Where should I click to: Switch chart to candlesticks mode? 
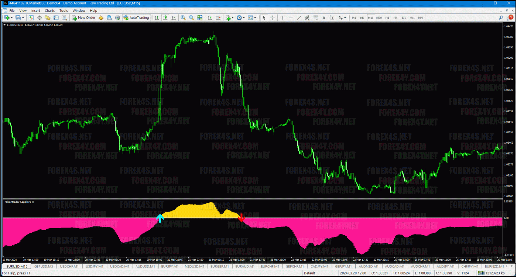click(165, 18)
